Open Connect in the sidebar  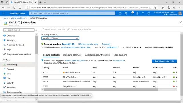(10, 69)
